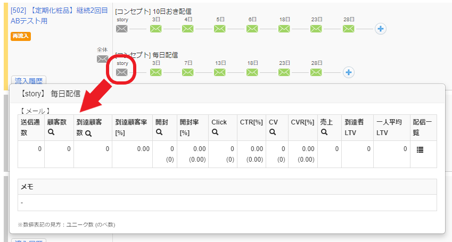The height and width of the screenshot is (242, 452).
Task: Open the 流入履歴 button
Action: [x=29, y=81]
